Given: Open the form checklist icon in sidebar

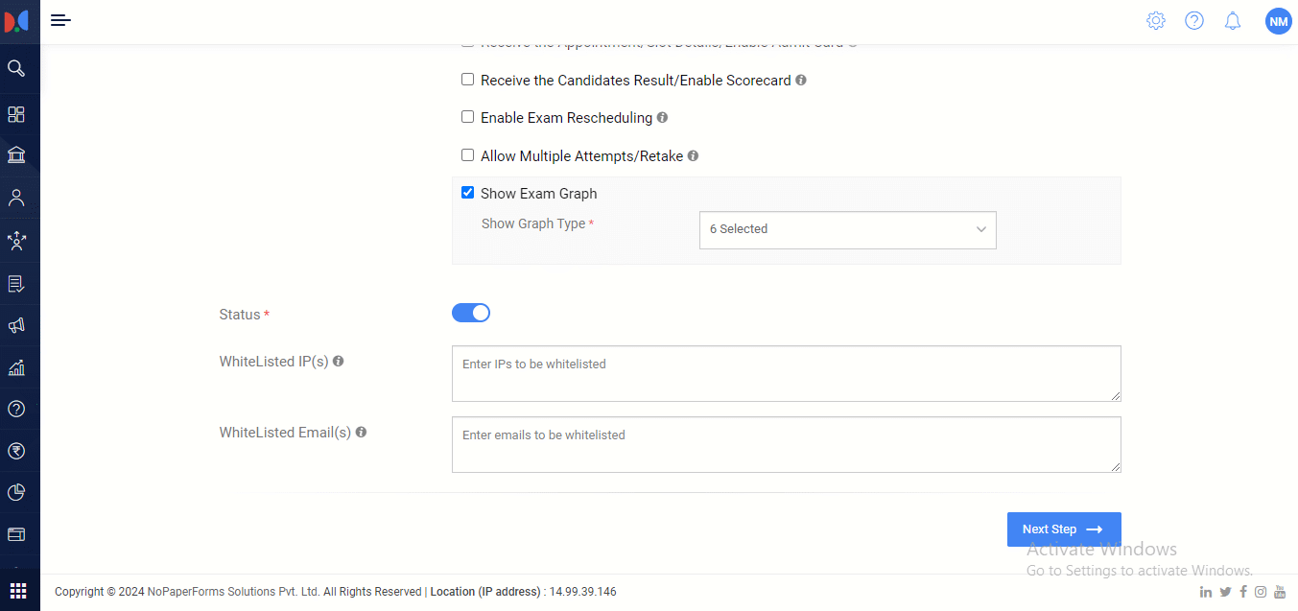Looking at the screenshot, I should [x=16, y=284].
